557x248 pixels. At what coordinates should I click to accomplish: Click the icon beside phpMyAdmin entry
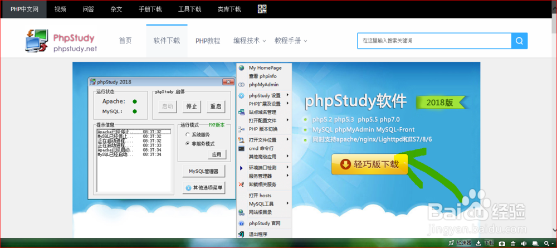pos(242,85)
